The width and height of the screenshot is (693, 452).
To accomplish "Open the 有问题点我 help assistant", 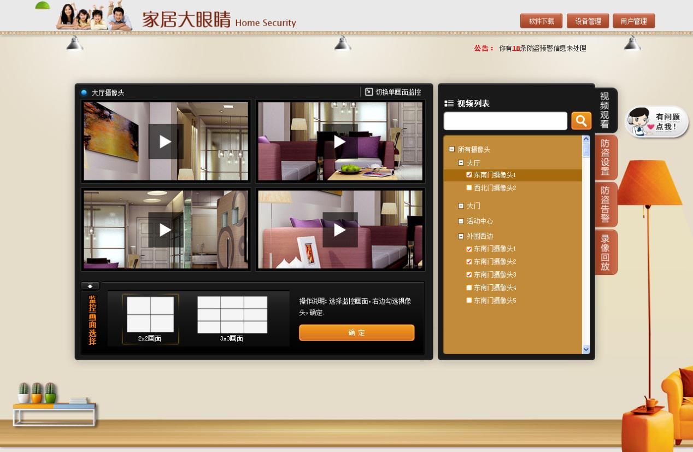I will (657, 122).
